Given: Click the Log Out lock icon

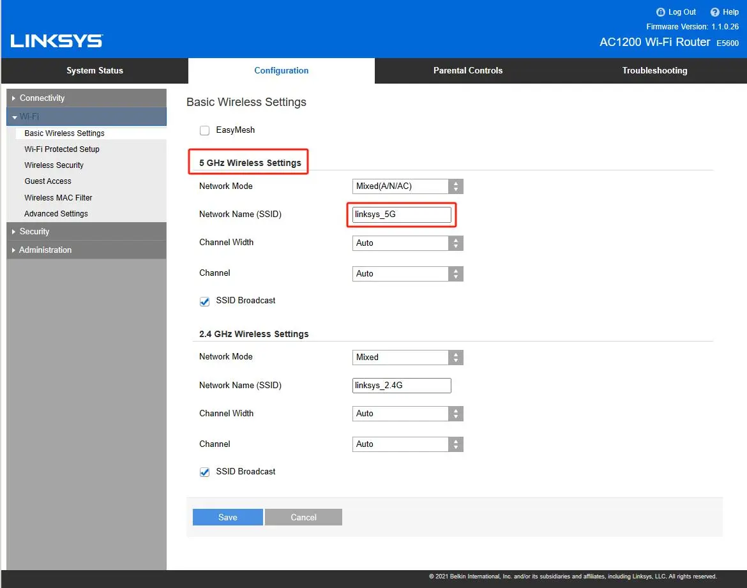Looking at the screenshot, I should tap(660, 12).
